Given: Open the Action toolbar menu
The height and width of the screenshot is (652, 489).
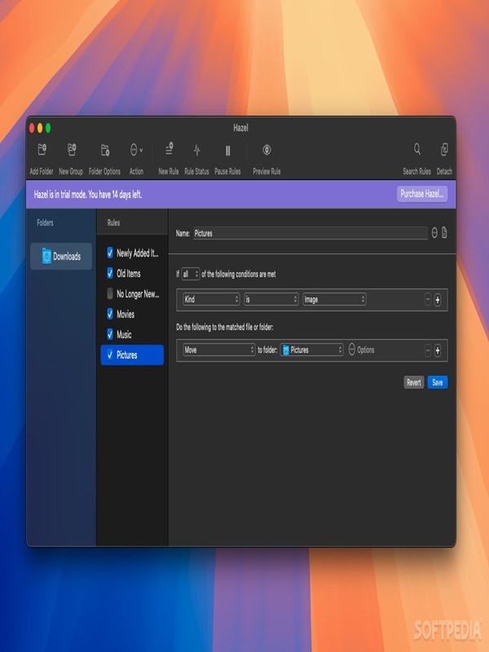Looking at the screenshot, I should point(136,150).
